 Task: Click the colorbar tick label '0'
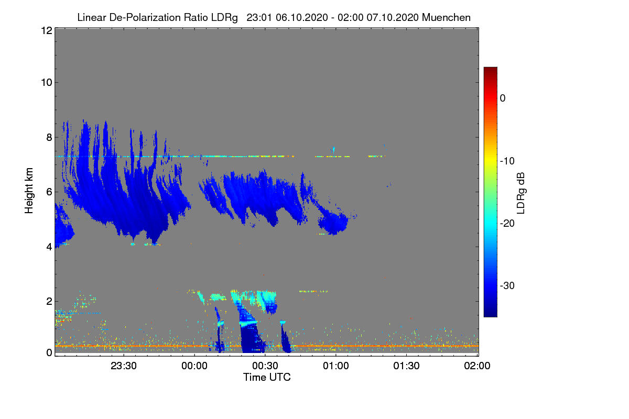503,98
